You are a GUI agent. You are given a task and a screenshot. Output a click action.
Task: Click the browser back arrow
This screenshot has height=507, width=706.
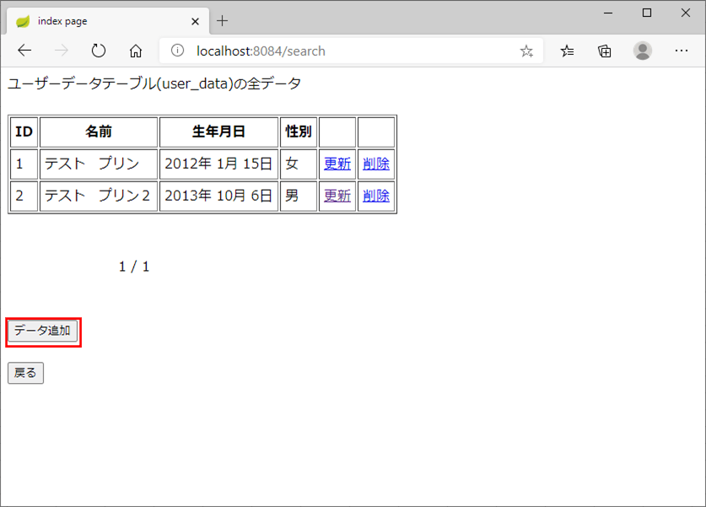click(24, 51)
